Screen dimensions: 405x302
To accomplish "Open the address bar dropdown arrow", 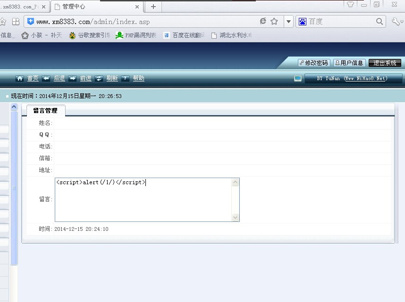I will click(x=288, y=22).
